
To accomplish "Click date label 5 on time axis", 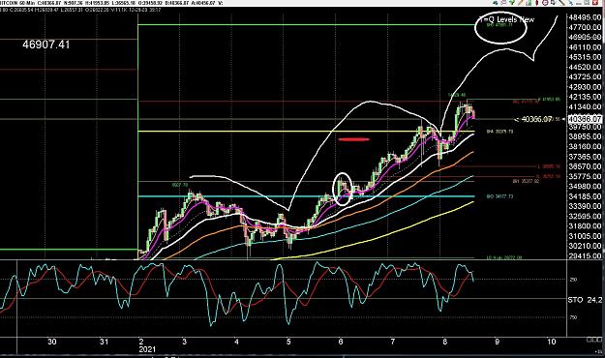I will point(288,342).
